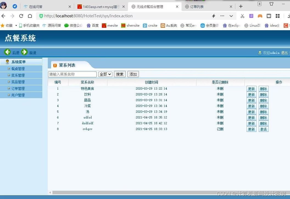This screenshot has height=199, width=290.
Task: Reload the page with refresh icon
Action: click(x=21, y=16)
